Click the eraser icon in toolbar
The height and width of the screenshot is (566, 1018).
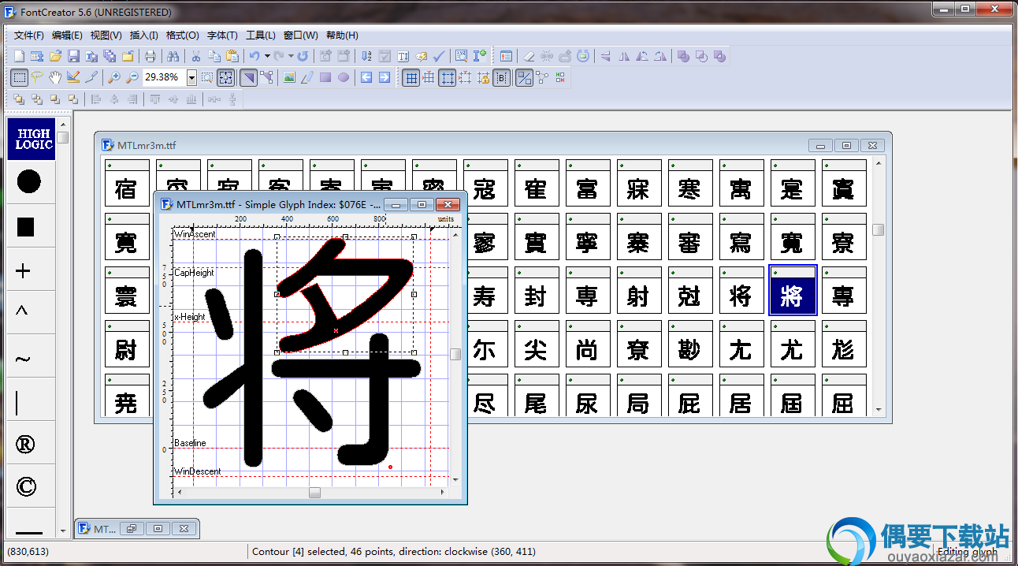pyautogui.click(x=529, y=56)
